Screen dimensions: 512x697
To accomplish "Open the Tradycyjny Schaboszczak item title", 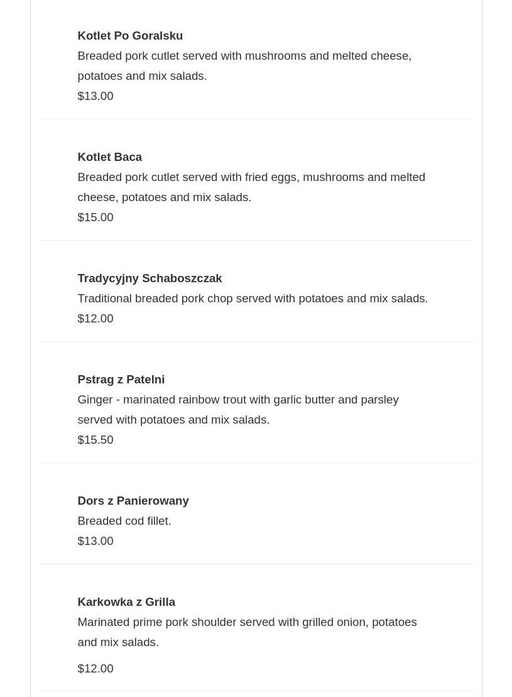I will point(150,278).
